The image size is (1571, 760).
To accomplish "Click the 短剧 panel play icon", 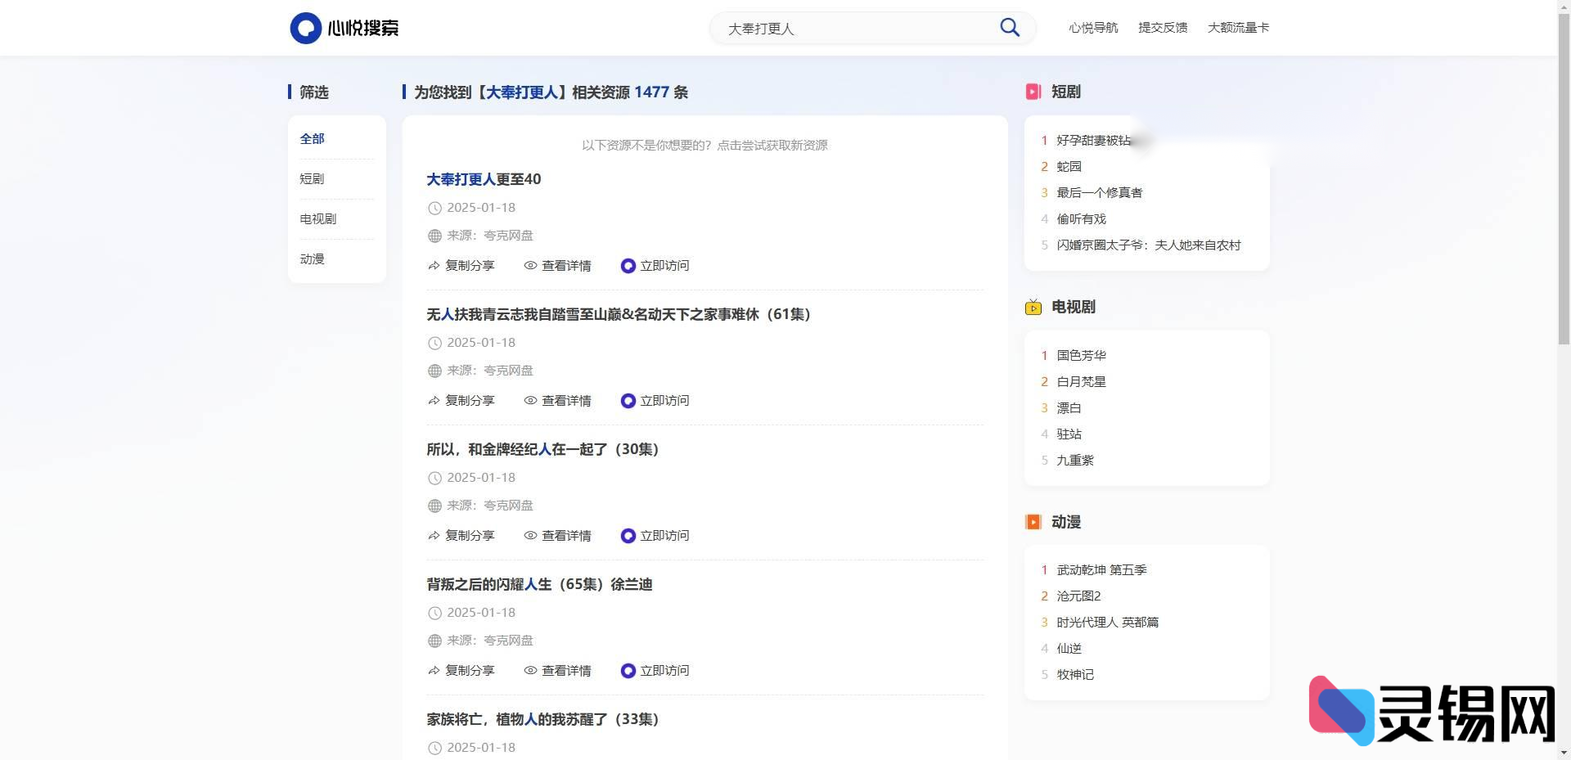I will [1033, 92].
